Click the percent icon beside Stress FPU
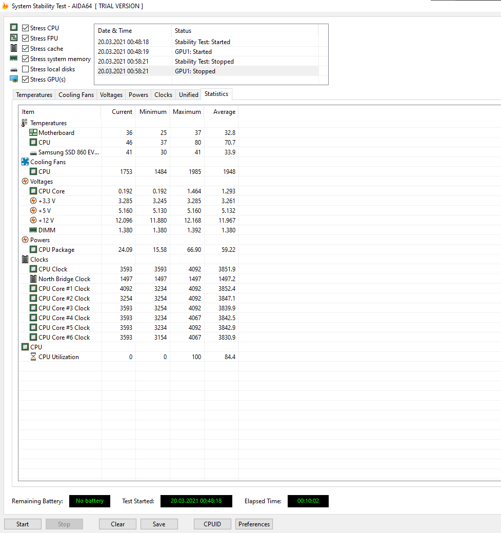The width and height of the screenshot is (501, 533). click(14, 37)
